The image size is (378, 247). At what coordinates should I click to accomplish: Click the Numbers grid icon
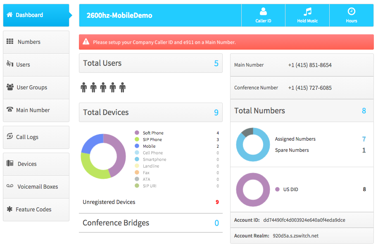[x=10, y=41]
